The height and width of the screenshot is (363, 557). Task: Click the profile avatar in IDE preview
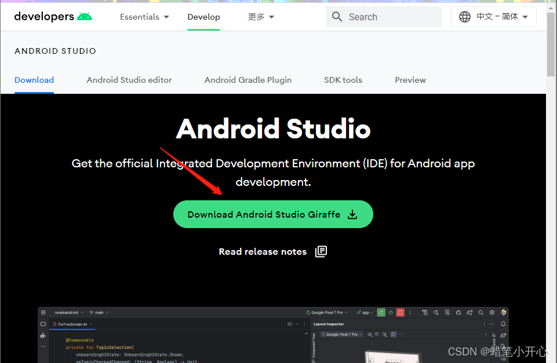[503, 312]
